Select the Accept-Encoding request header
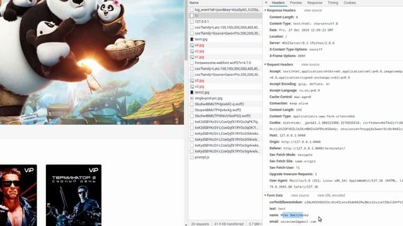Viewport: 403px width, 226px height. click(300, 84)
